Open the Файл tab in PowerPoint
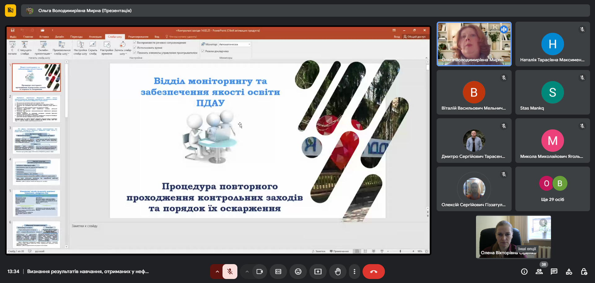 tap(13, 37)
